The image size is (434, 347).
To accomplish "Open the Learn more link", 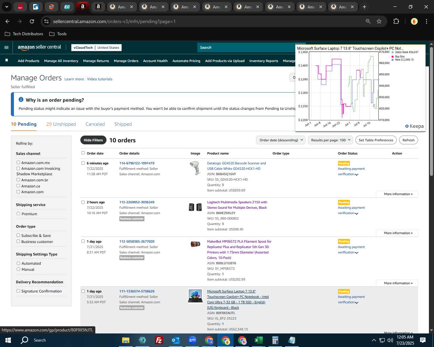I will point(74,79).
